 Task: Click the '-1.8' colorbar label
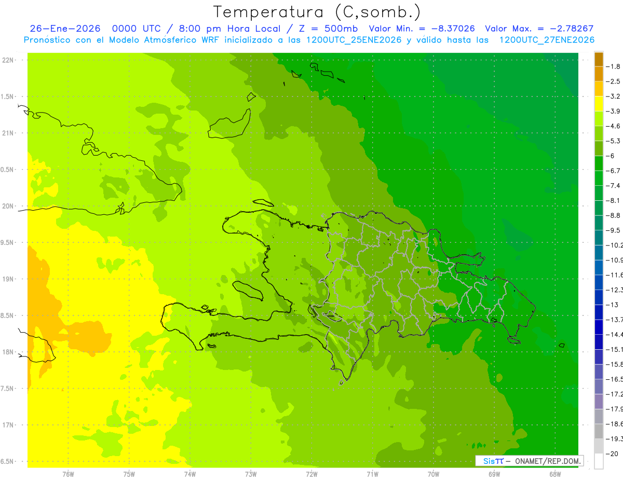613,66
